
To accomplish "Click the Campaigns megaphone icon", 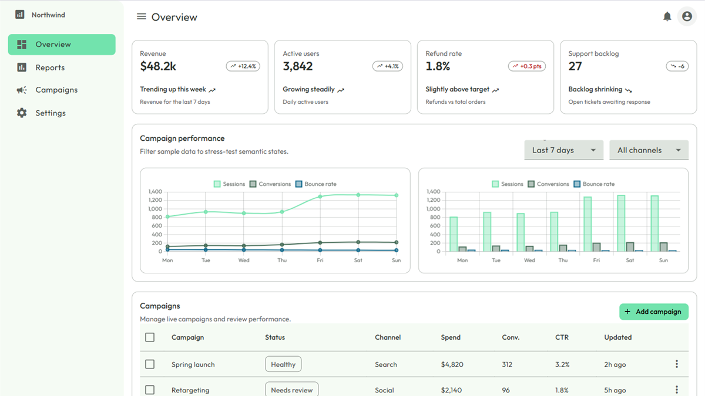I will pos(22,90).
